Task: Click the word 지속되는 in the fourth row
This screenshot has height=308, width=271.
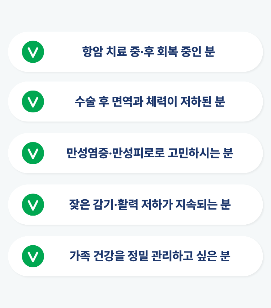Action: tap(196, 205)
